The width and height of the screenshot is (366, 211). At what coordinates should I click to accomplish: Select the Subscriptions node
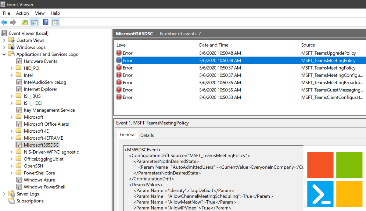pos(30,201)
